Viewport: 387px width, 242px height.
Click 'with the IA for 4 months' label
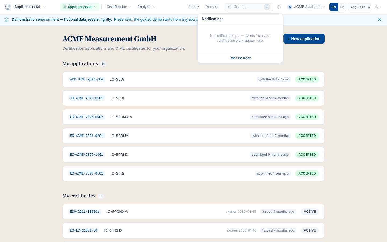tap(270, 98)
